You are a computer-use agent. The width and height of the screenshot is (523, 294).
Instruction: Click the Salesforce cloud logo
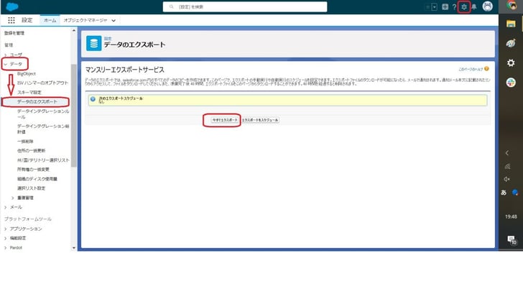[13, 6]
